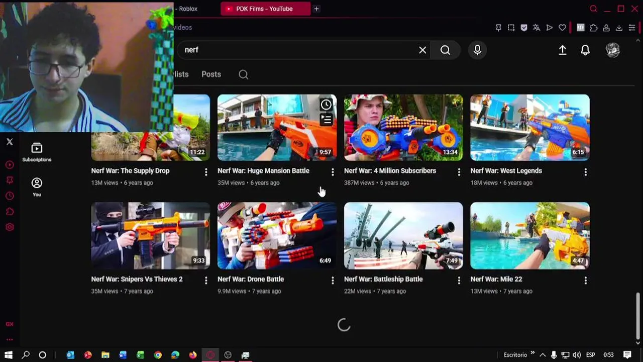643x362 pixels.
Task: Click the Watch later clock on Huge Mansion Battle thumbnail
Action: click(326, 105)
